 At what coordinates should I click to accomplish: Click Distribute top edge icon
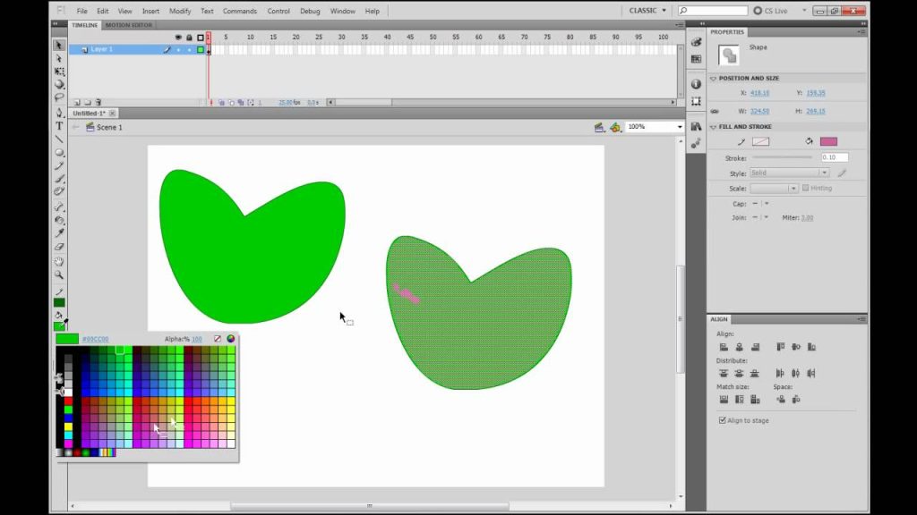[x=724, y=373]
